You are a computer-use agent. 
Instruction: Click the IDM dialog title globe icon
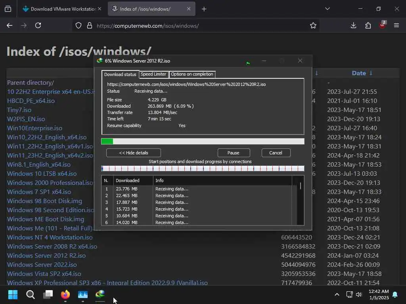click(100, 61)
